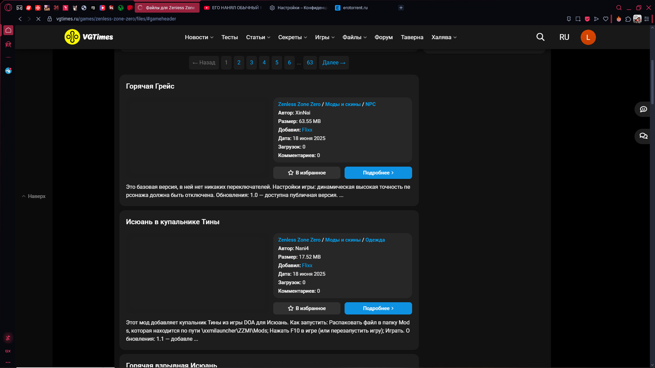655x368 pixels.
Task: Expand the Файлы dropdown menu
Action: click(354, 37)
